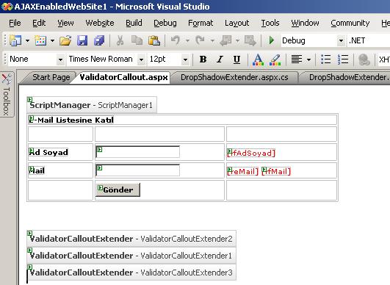Select the [rfMail] validator control
390x285 pixels.
[x=276, y=171]
